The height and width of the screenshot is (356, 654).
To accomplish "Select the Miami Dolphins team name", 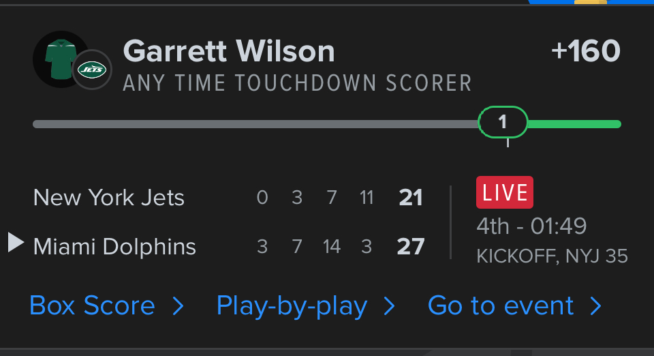I will point(114,246).
